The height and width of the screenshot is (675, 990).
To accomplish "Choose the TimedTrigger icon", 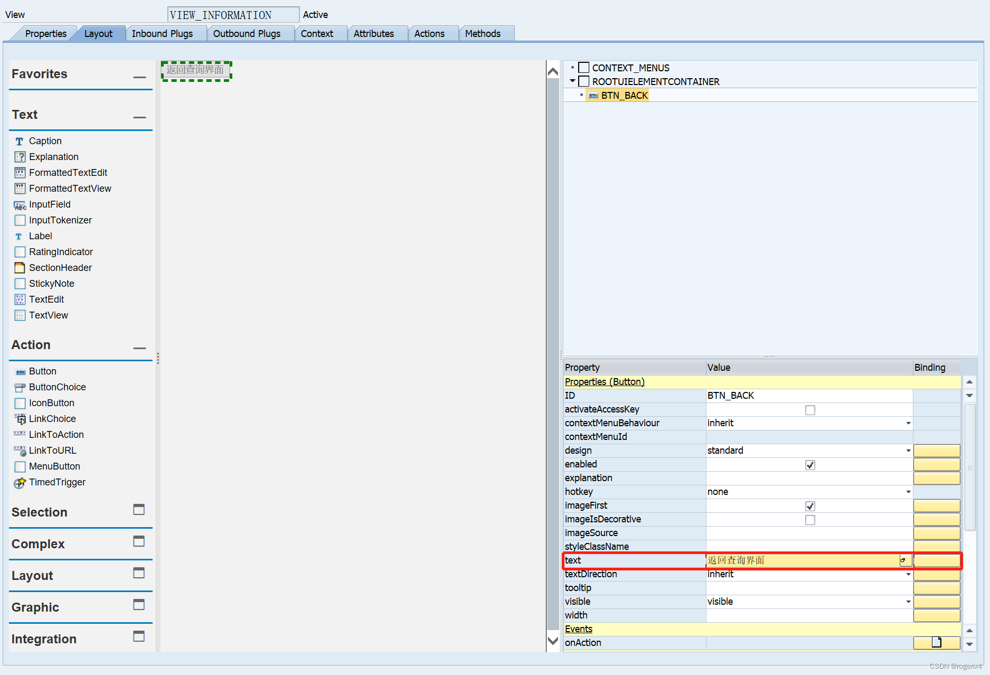I will (x=20, y=482).
